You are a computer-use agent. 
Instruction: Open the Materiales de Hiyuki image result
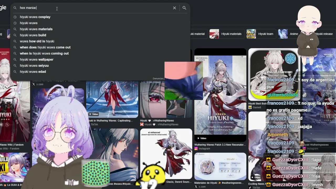click(x=220, y=166)
